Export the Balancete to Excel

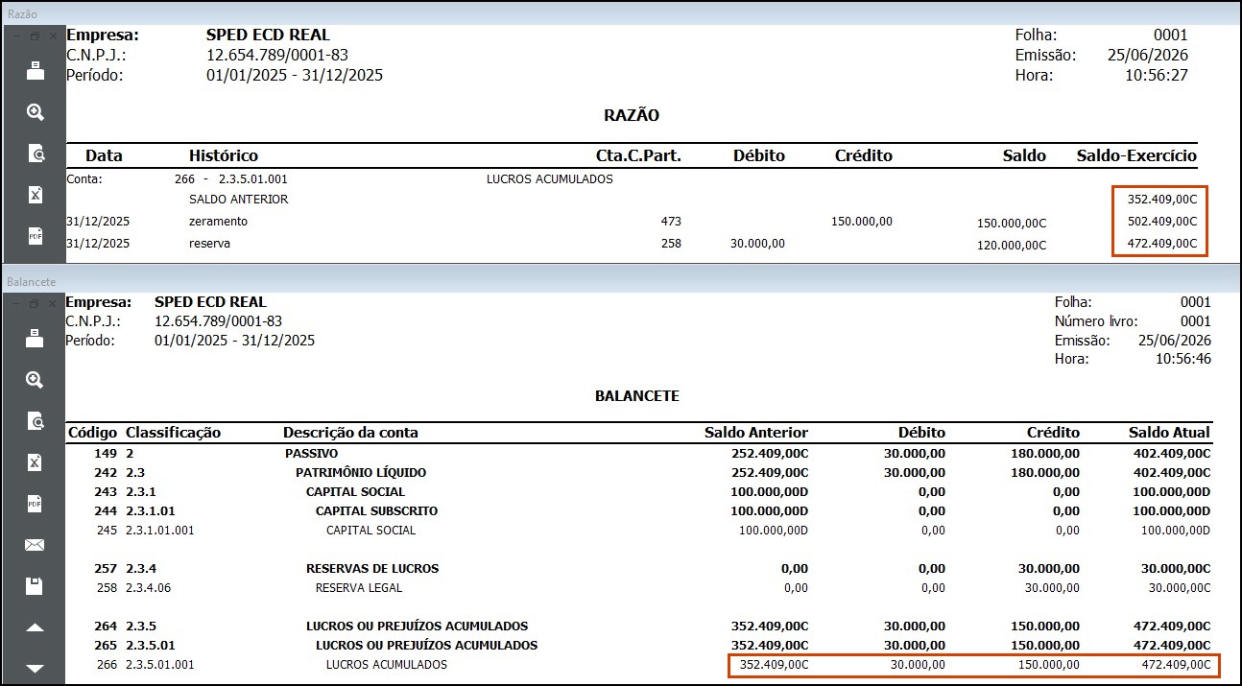tap(36, 462)
